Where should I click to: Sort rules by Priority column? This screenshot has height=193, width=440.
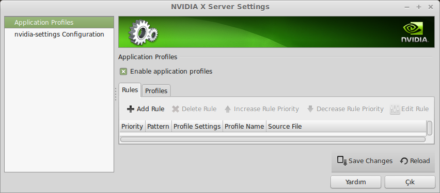[132, 127]
